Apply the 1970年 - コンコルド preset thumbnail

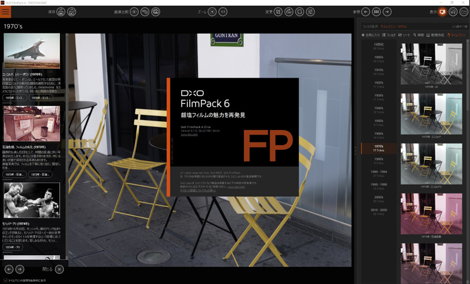(x=431, y=114)
